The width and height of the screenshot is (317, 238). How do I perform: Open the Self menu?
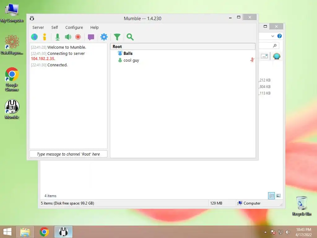tap(54, 27)
